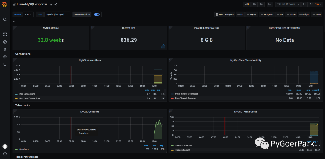Open MySQL Client Thread Activity title menu
325x159 pixels.
click(246, 60)
